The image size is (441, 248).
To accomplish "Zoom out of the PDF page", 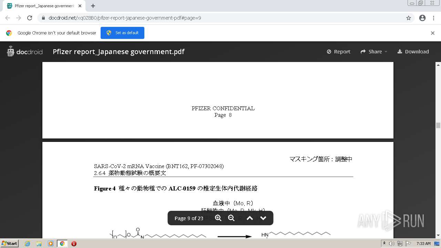I will pyautogui.click(x=232, y=218).
